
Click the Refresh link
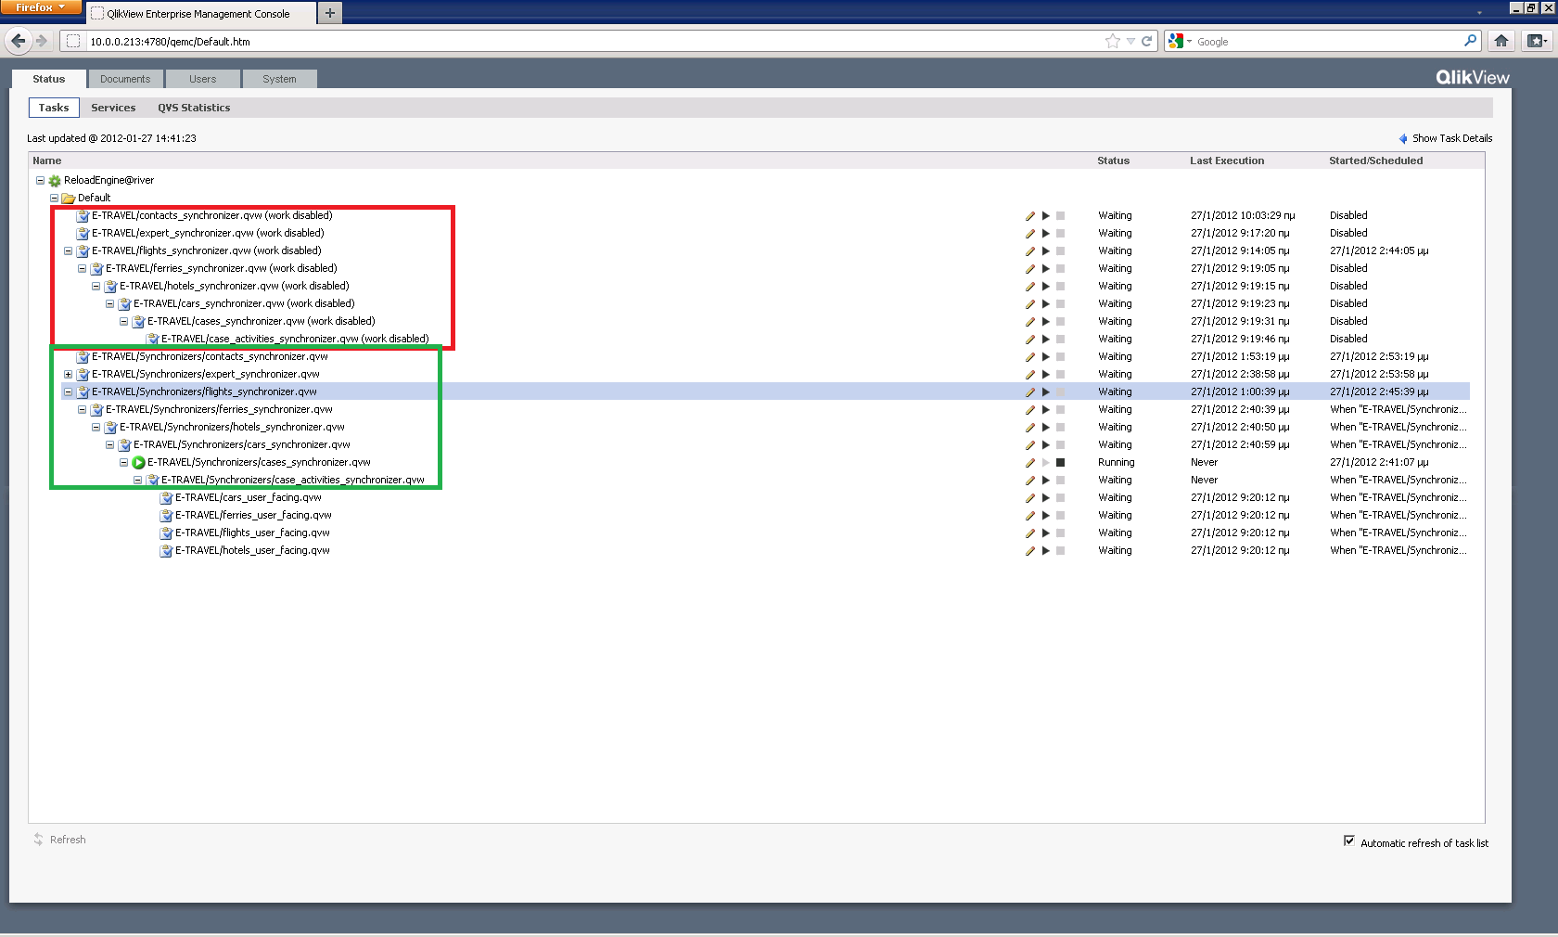[68, 840]
